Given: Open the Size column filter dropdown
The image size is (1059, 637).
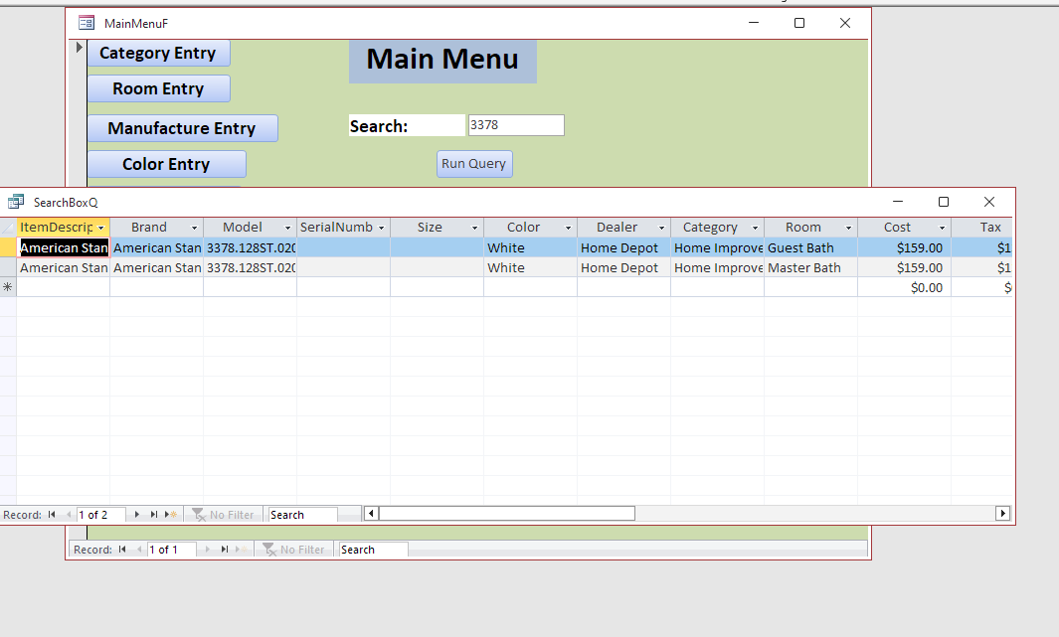Looking at the screenshot, I should coord(474,229).
